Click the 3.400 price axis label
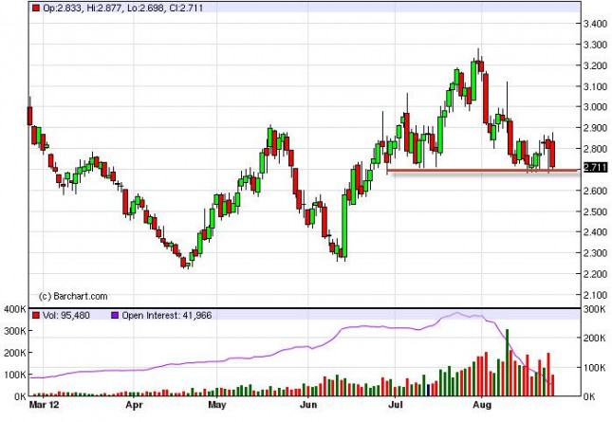The image size is (612, 422). (x=595, y=24)
